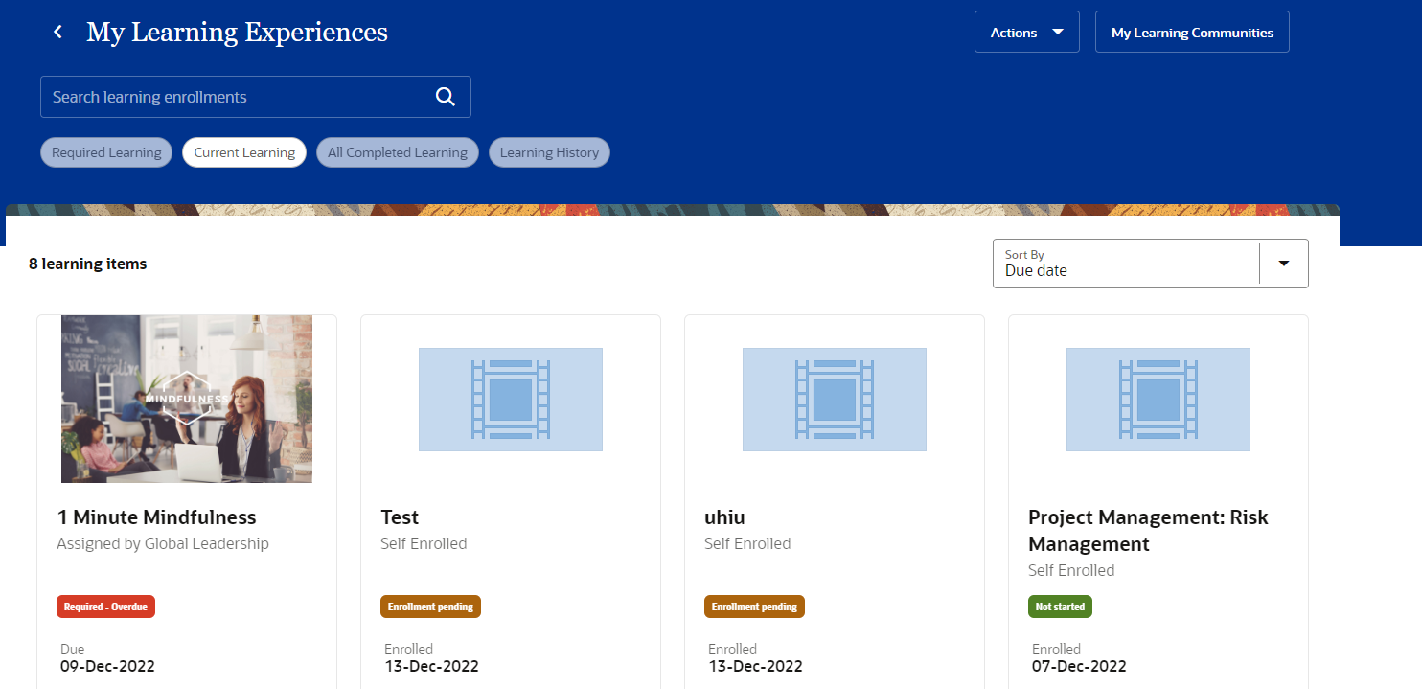This screenshot has height=689, width=1422.
Task: Click the Enrollment pending badge on Test
Action: coord(430,607)
